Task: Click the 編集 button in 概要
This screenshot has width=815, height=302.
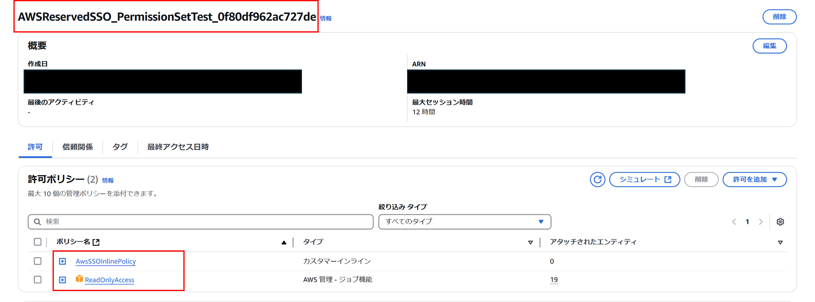Action: point(769,46)
